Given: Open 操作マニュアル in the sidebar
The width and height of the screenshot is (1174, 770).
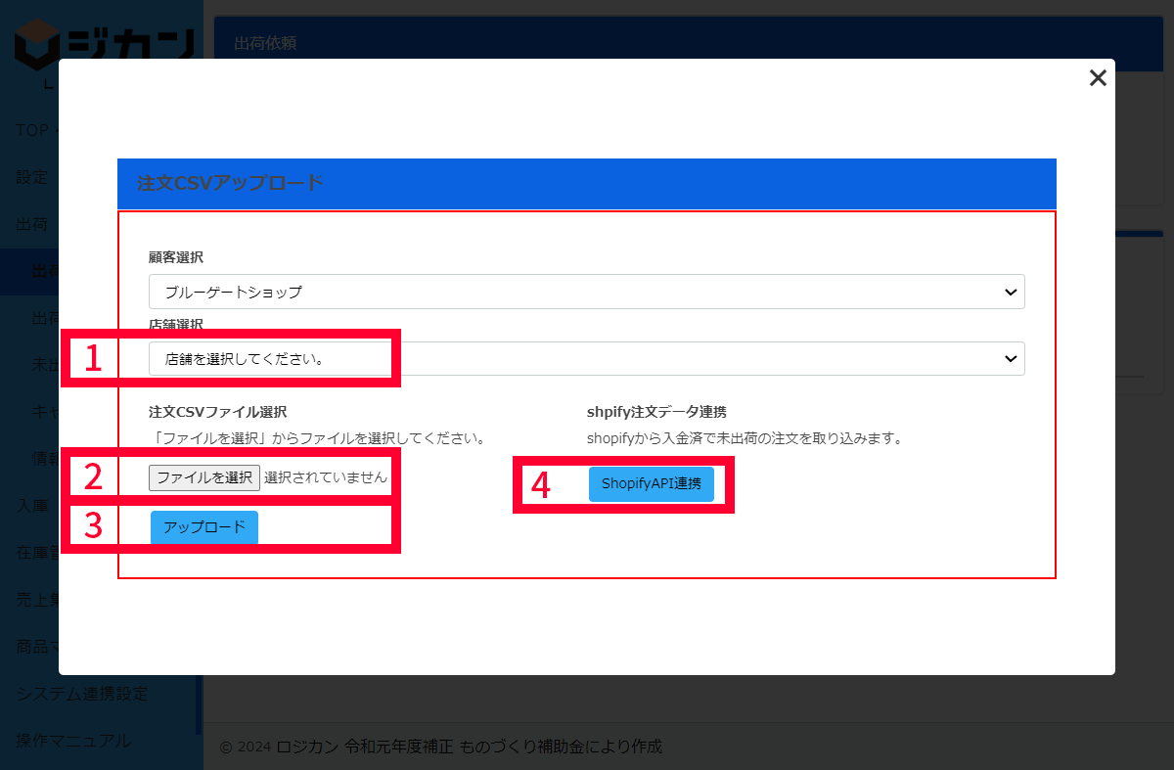Looking at the screenshot, I should pos(73,741).
